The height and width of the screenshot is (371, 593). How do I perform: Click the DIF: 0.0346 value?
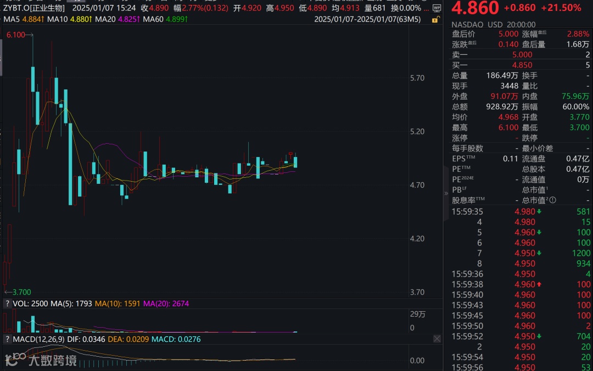(86, 339)
